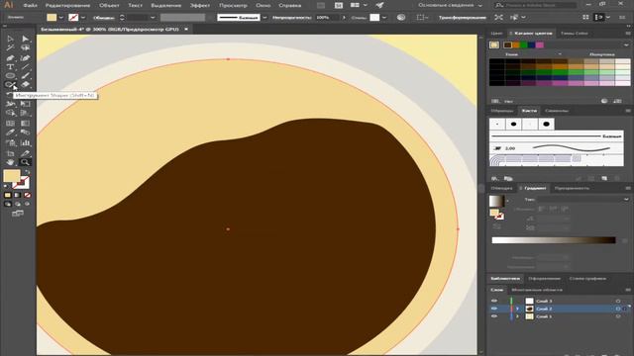Viewport: 634px width, 356px height.
Task: Open the brush definition dropdown
Action: [x=264, y=18]
